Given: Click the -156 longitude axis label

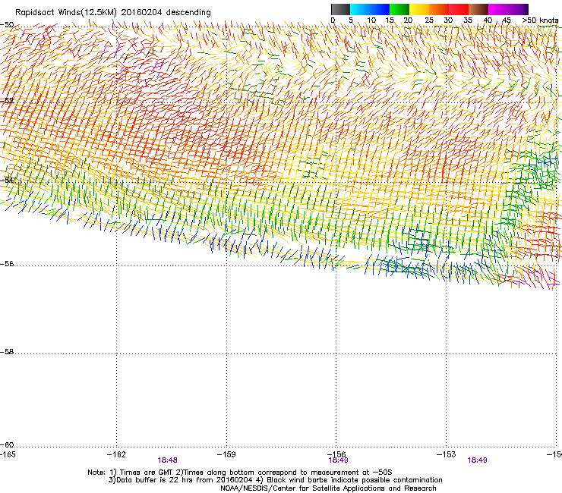Looking at the screenshot, I should tap(336, 454).
